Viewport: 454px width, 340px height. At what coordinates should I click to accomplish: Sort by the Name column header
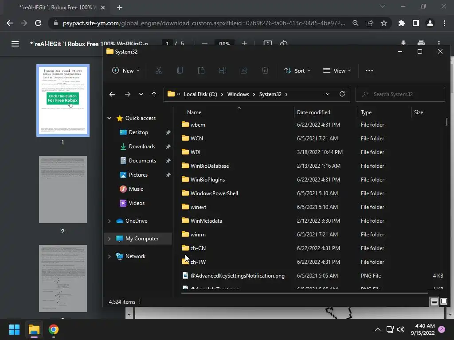click(194, 112)
